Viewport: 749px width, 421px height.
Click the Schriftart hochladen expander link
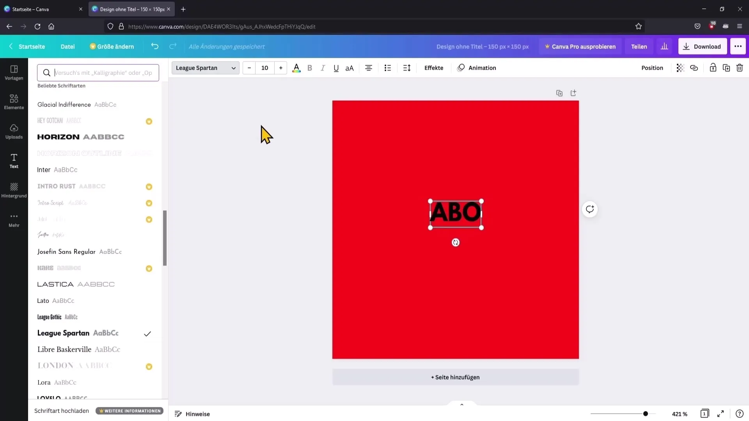pyautogui.click(x=61, y=410)
